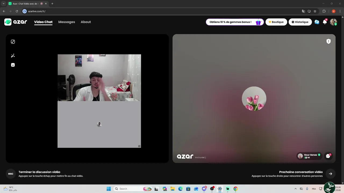Open the Windows Start menu

(109, 189)
